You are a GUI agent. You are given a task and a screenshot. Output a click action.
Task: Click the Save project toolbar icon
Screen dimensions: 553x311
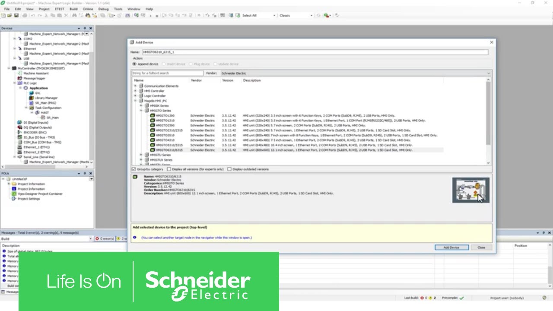point(16,16)
